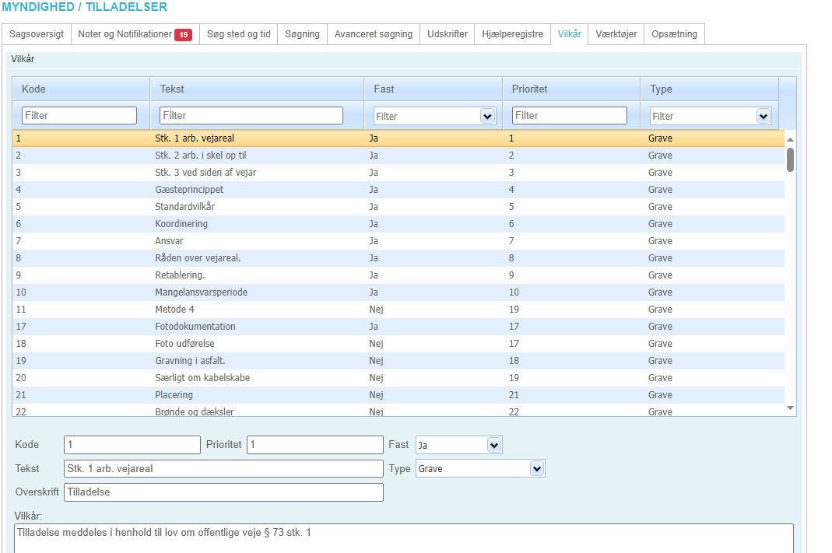Select the Fotodokumentation row
The image size is (832, 553).
pyautogui.click(x=195, y=327)
